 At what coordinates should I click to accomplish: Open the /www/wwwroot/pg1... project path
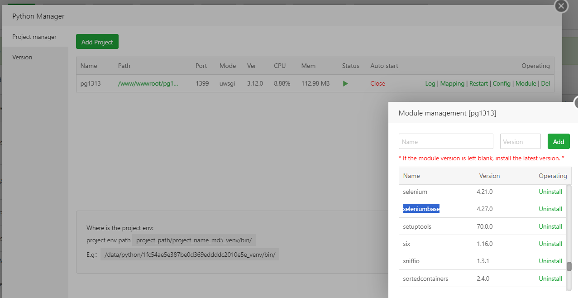(x=148, y=84)
